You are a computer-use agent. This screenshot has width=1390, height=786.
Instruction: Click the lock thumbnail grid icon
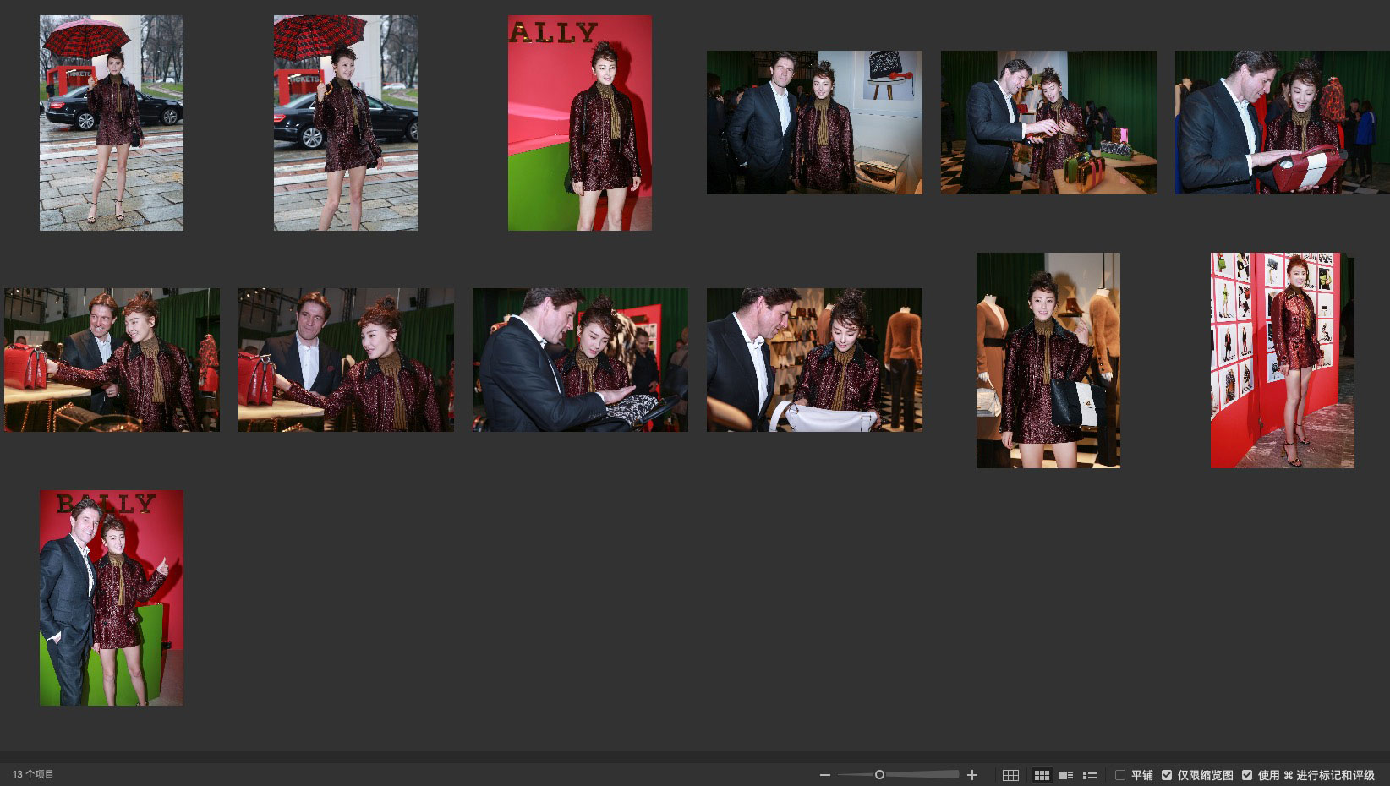(1010, 775)
